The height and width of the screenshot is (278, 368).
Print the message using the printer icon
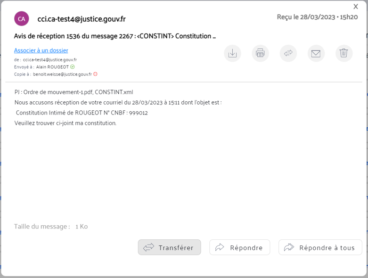(x=260, y=53)
